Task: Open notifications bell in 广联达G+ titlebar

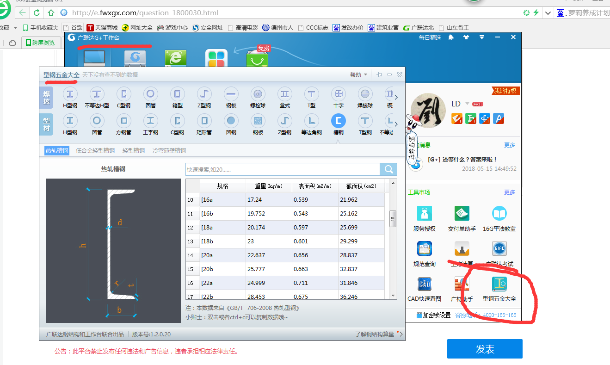Action: tap(451, 37)
